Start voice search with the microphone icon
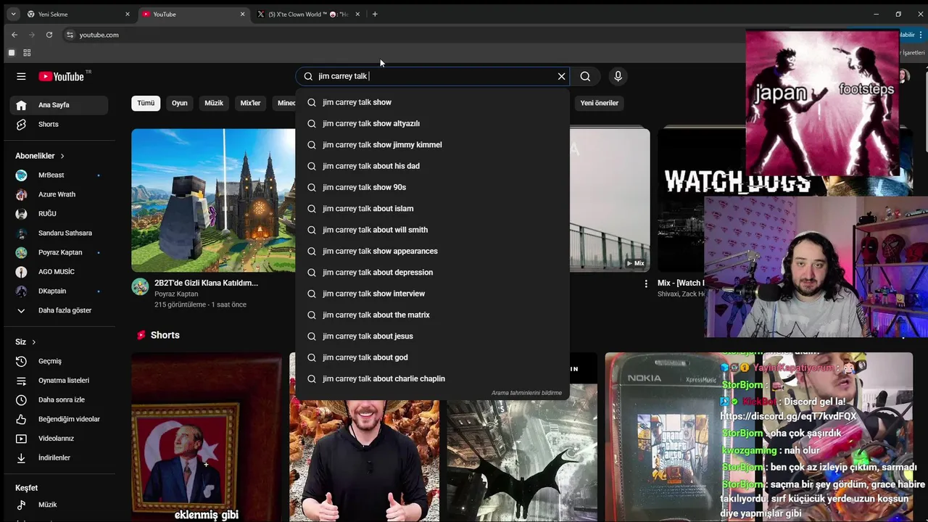The width and height of the screenshot is (928, 522). (618, 76)
